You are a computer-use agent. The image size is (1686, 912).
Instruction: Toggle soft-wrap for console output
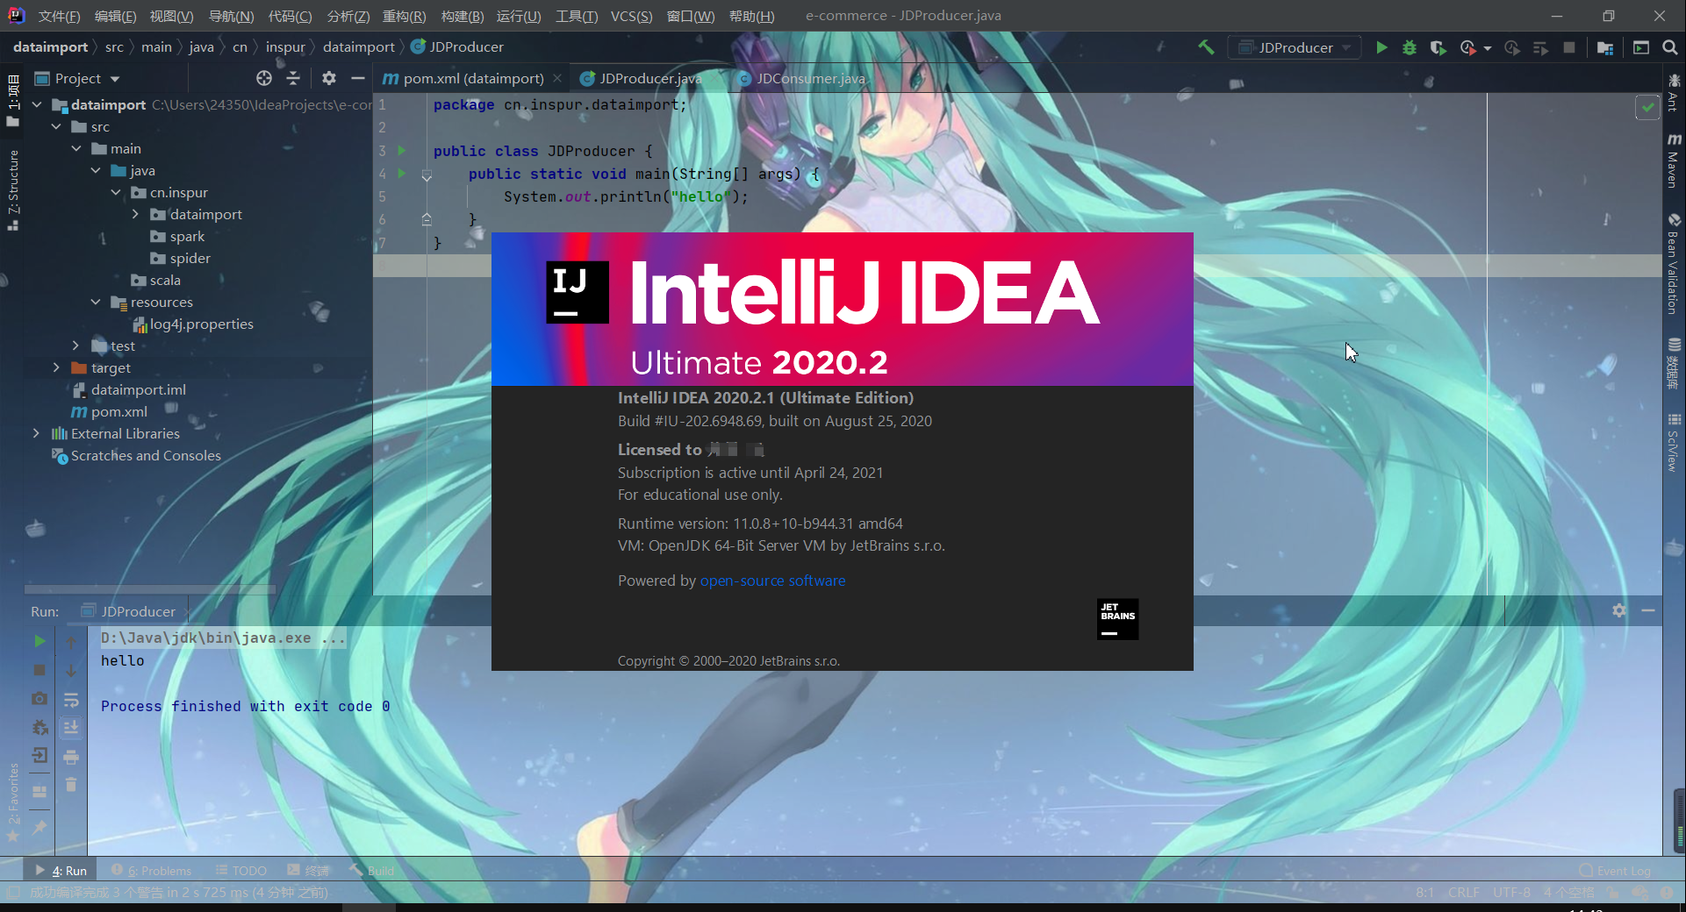[71, 702]
